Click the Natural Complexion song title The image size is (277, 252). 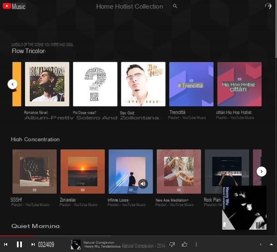coord(99,242)
